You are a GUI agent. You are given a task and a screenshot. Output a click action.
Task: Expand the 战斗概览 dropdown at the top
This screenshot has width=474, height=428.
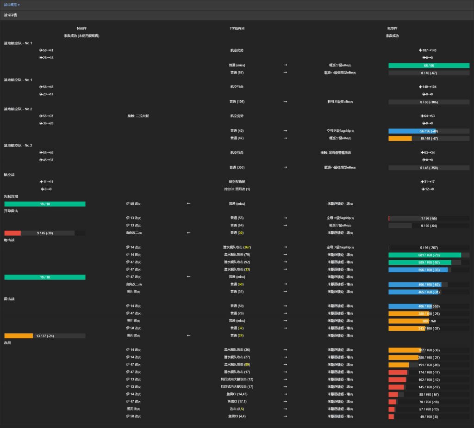coord(12,5)
